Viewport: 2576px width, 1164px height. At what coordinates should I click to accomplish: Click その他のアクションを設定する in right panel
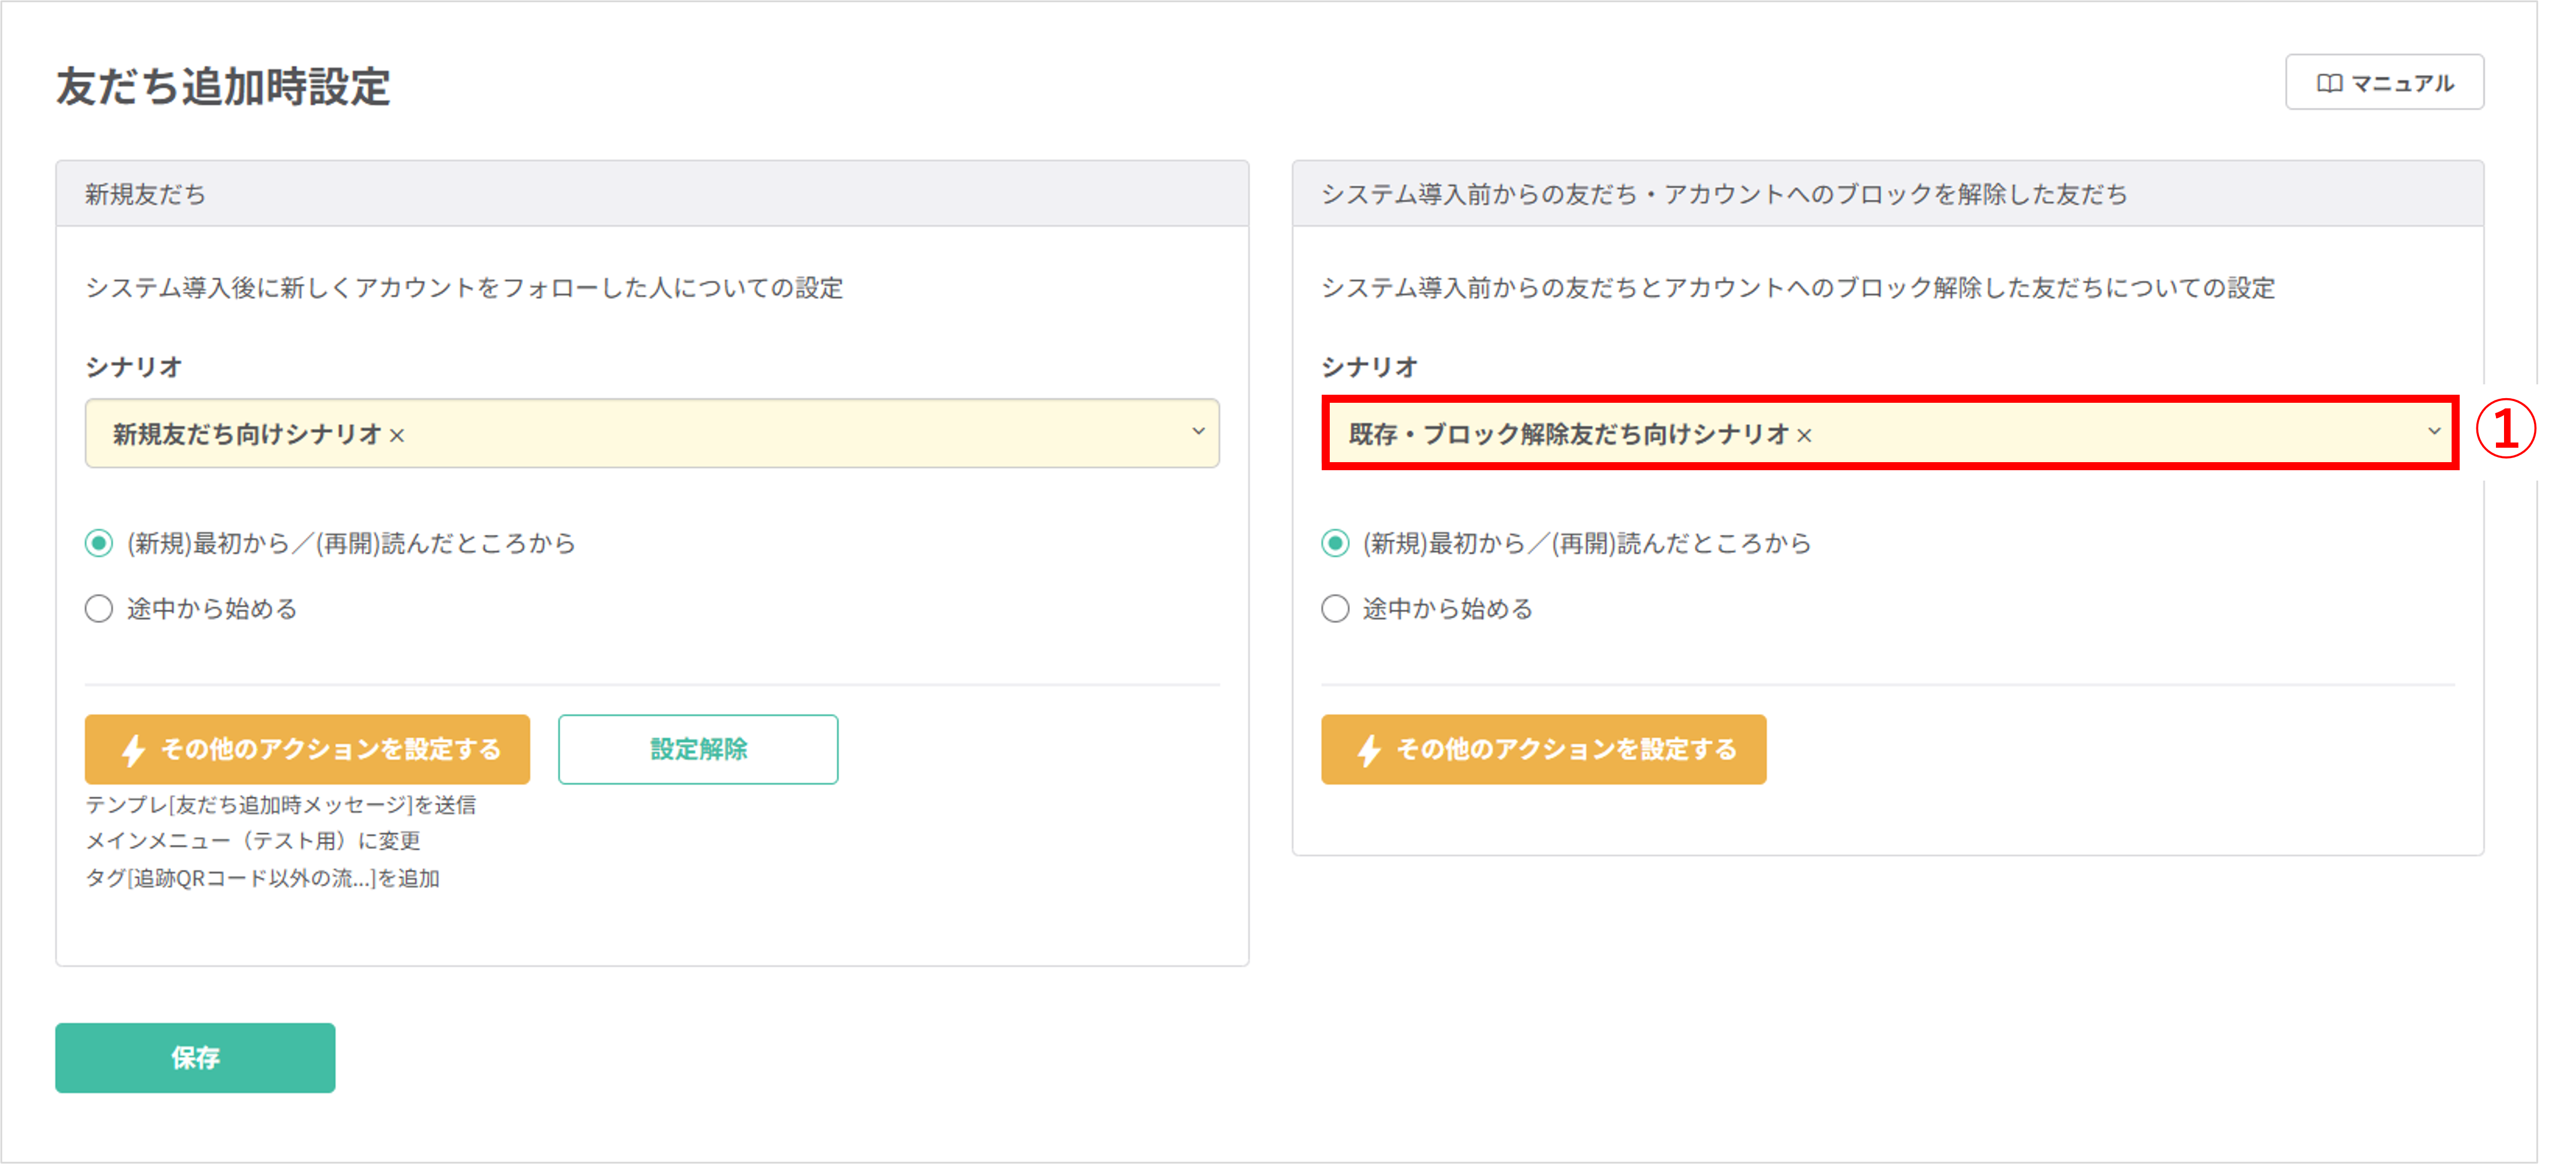(x=1543, y=749)
